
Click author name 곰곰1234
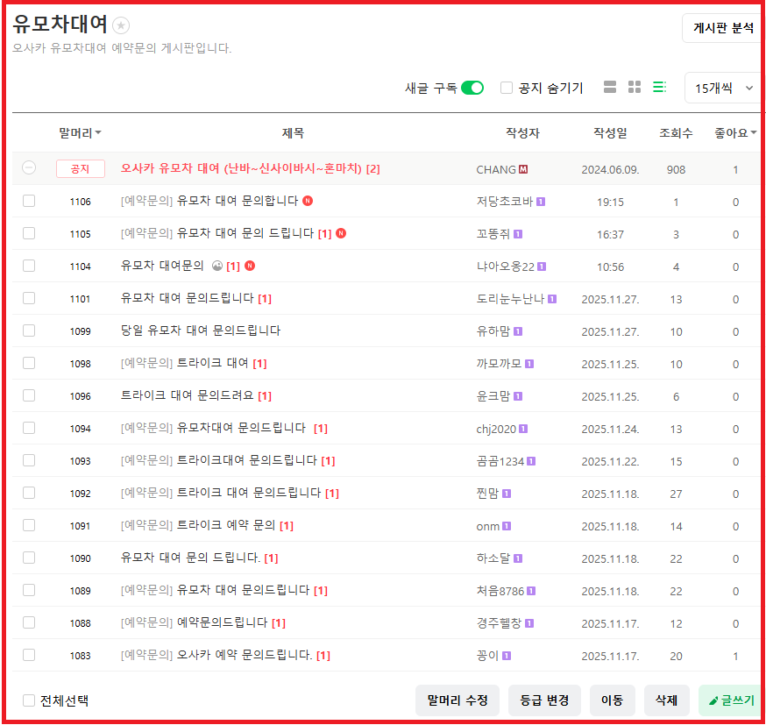click(x=500, y=461)
